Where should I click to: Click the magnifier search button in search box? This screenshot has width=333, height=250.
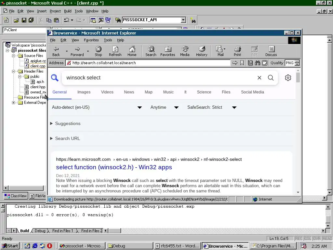coord(271,77)
